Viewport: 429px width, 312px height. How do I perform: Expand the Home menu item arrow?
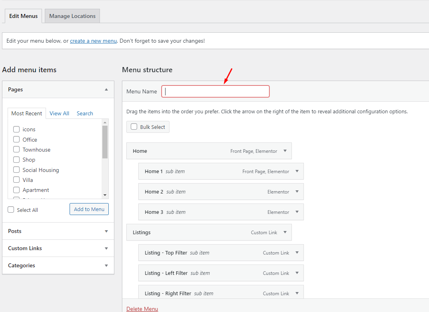click(285, 151)
